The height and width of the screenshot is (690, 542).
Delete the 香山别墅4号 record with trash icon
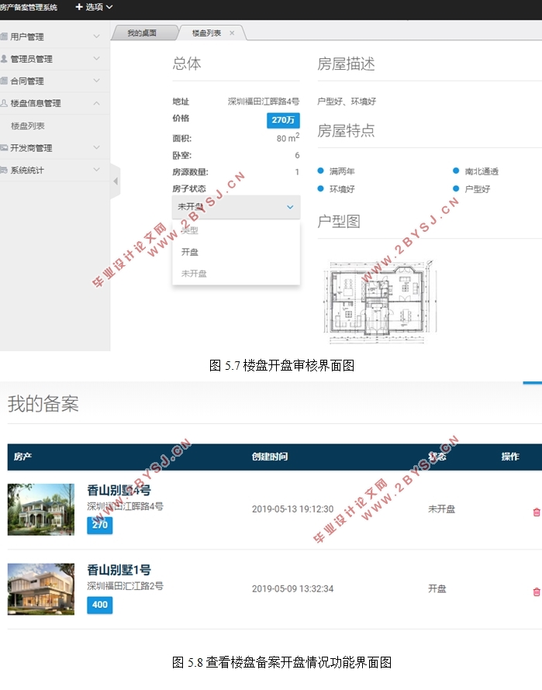point(537,512)
